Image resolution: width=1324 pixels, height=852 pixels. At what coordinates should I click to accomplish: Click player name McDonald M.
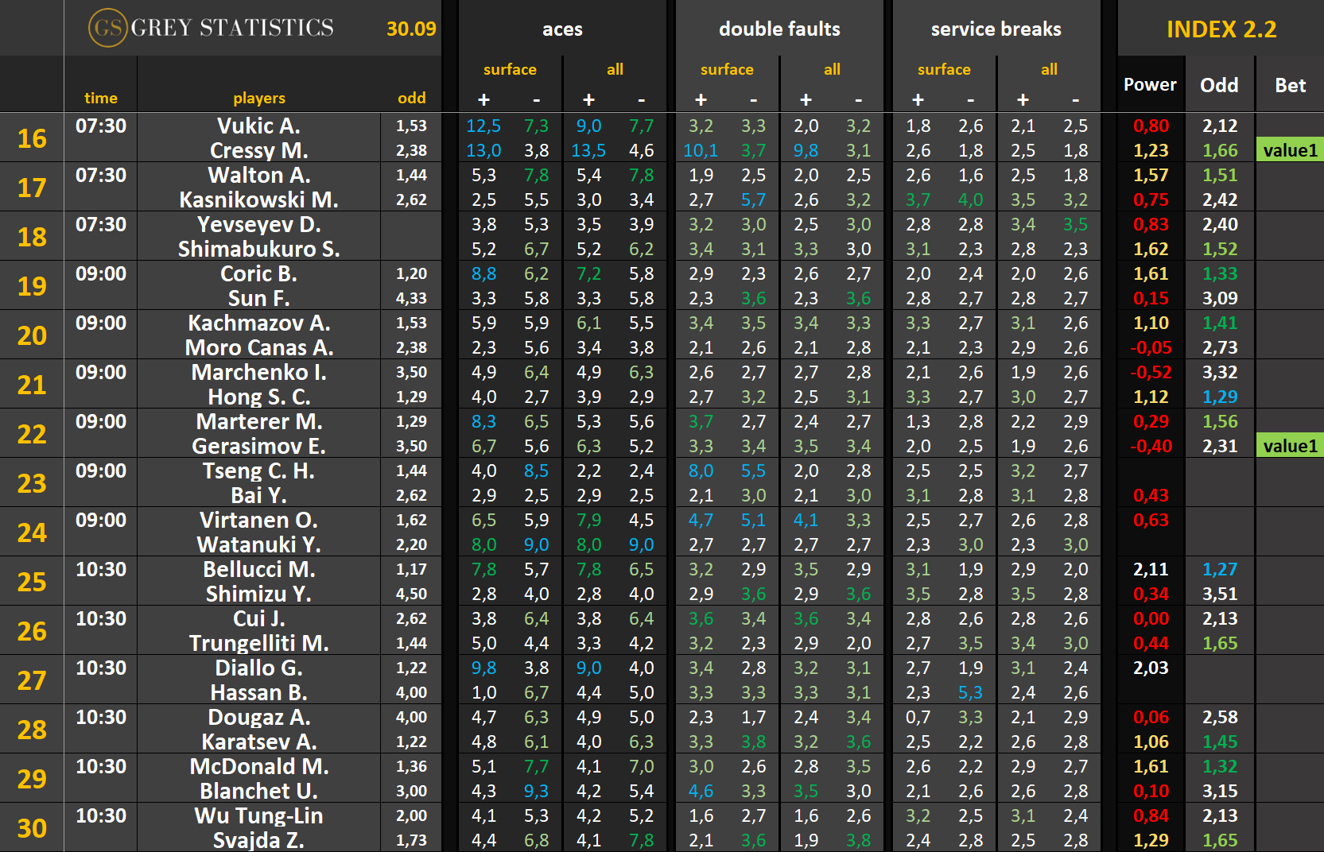pos(259,766)
